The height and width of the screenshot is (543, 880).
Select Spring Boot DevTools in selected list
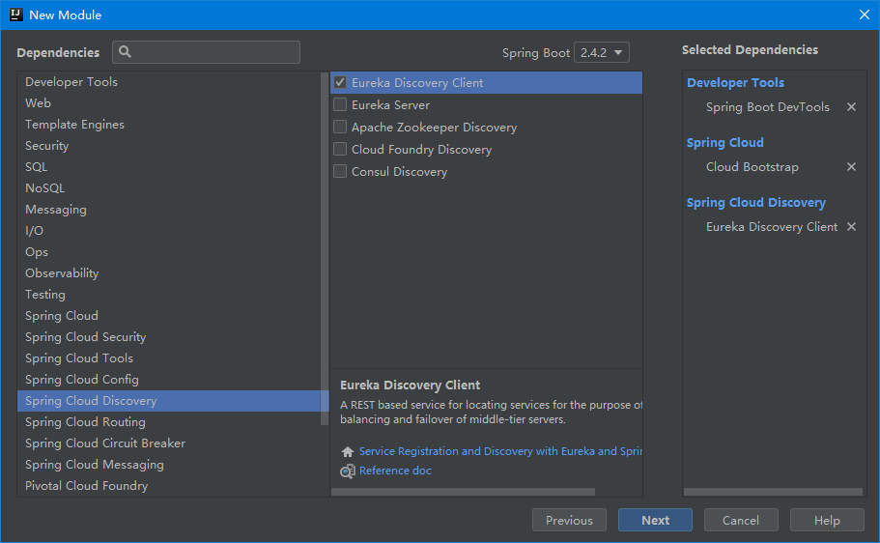[767, 106]
